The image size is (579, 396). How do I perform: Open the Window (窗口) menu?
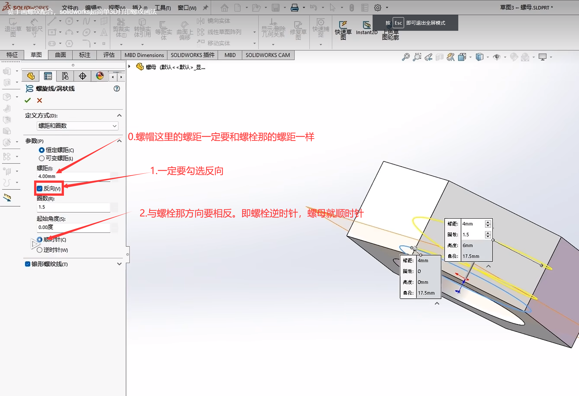tap(187, 8)
